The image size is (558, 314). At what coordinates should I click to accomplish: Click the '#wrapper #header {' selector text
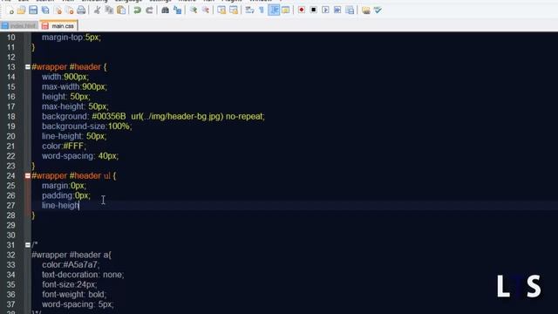(x=69, y=67)
